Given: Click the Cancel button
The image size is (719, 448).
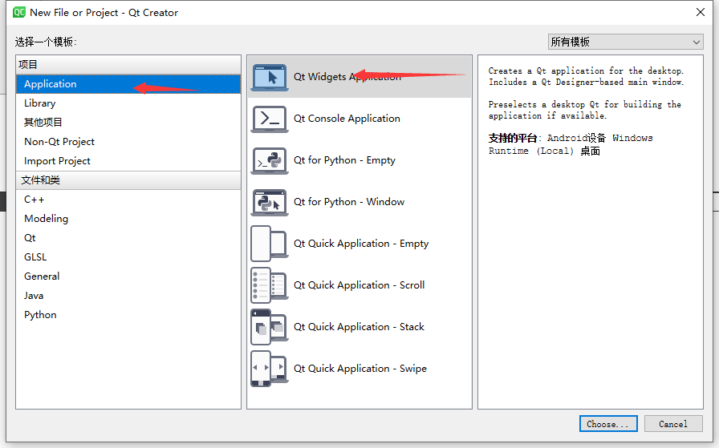Looking at the screenshot, I should pos(673,424).
